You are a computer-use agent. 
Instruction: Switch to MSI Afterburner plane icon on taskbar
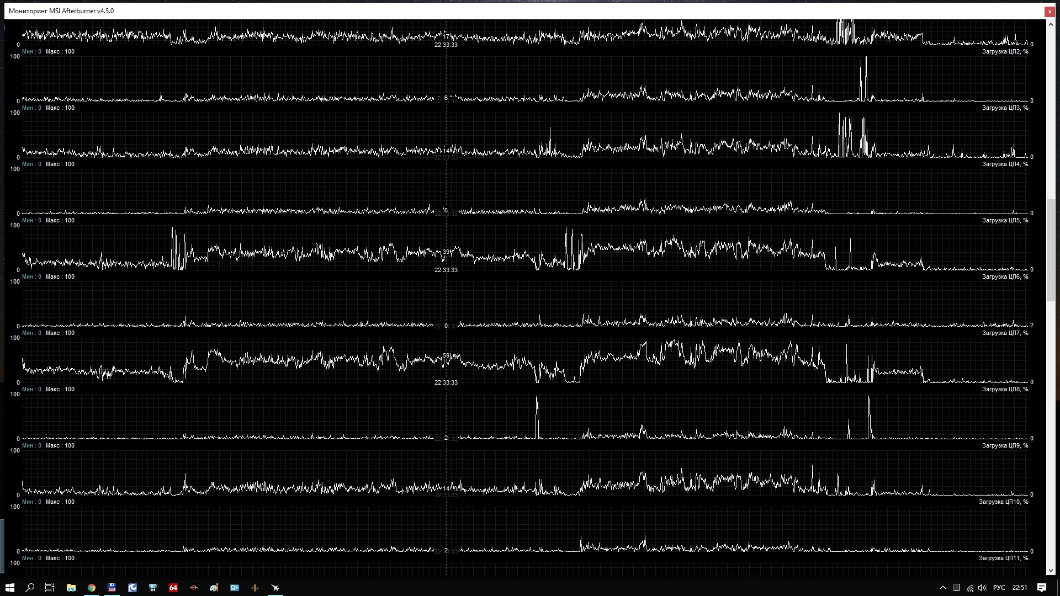point(275,587)
